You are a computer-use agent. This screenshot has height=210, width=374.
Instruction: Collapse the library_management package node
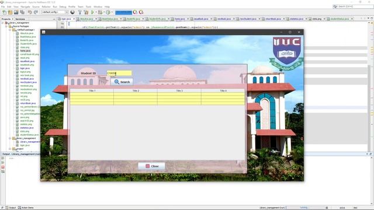(x=10, y=138)
